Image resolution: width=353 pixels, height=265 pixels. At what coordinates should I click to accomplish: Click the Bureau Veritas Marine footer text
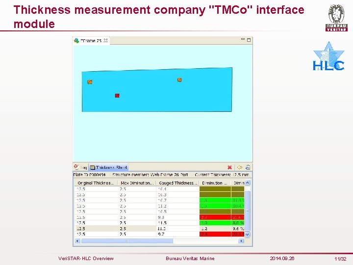[190, 259]
